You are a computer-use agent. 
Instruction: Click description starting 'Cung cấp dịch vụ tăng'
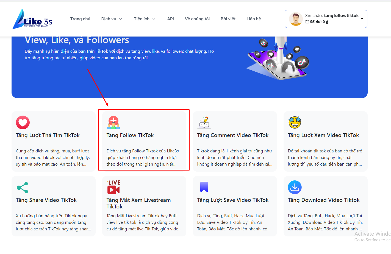[53, 158]
